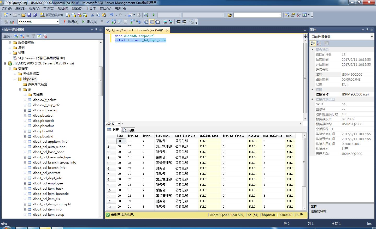Screen dimensions: 376x229
Task: Display the estimated execution plan
Action: pyautogui.click(x=114, y=22)
